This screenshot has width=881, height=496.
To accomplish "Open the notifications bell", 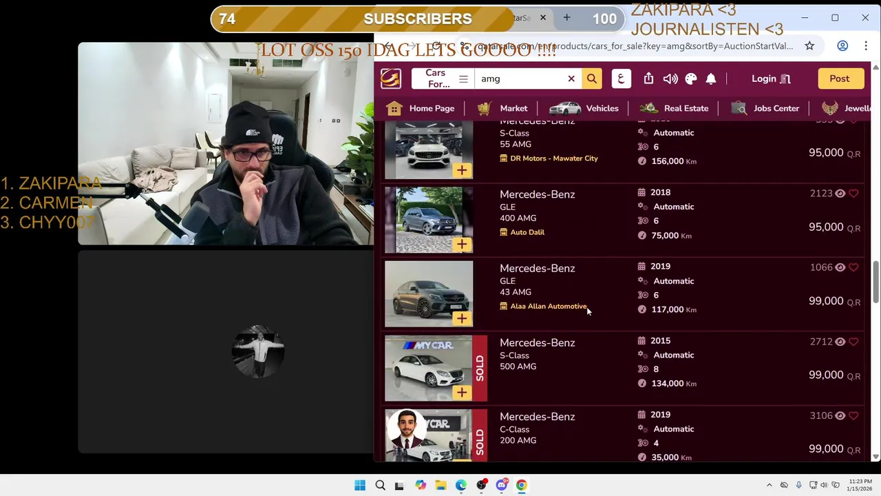I will coord(711,79).
